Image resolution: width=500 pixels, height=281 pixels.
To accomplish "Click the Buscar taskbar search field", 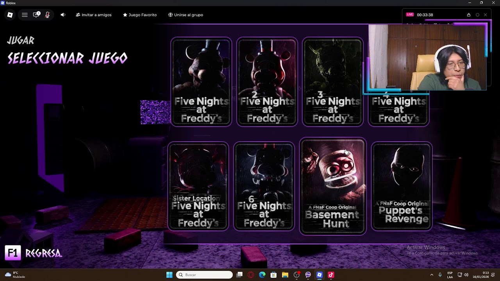I will pyautogui.click(x=204, y=275).
